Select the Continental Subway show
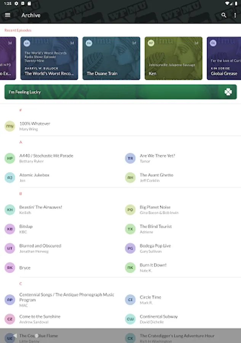 (x=181, y=319)
